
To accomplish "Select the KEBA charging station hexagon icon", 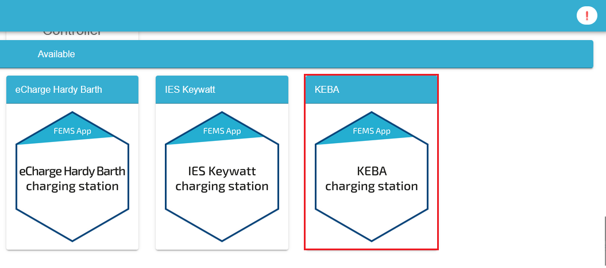I will tap(372, 177).
